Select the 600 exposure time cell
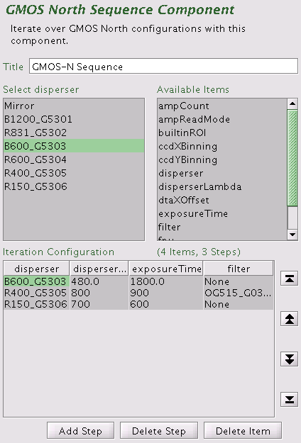 tap(166, 304)
